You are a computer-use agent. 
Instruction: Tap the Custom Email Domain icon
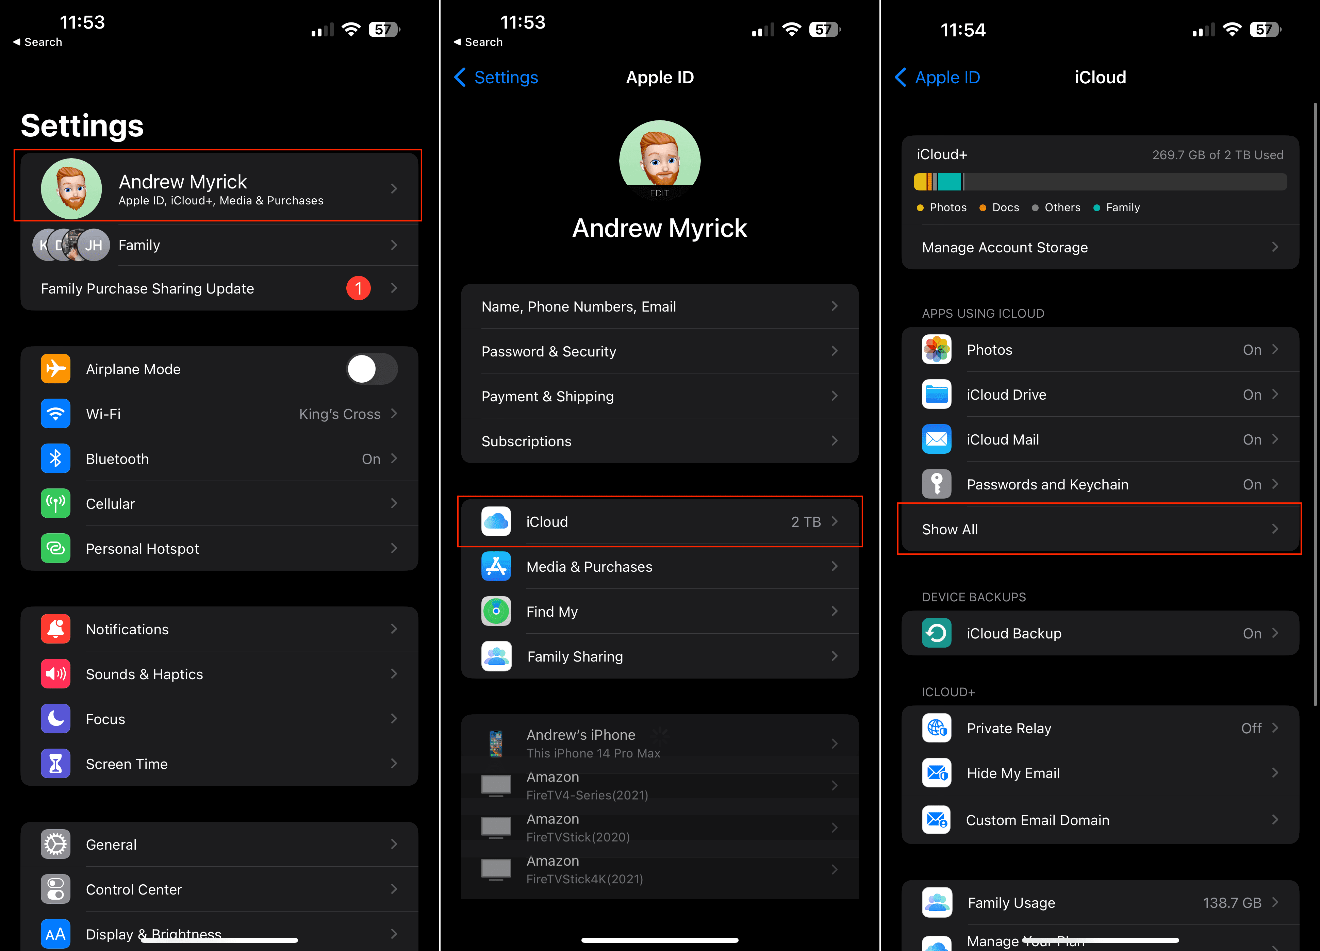pyautogui.click(x=937, y=820)
